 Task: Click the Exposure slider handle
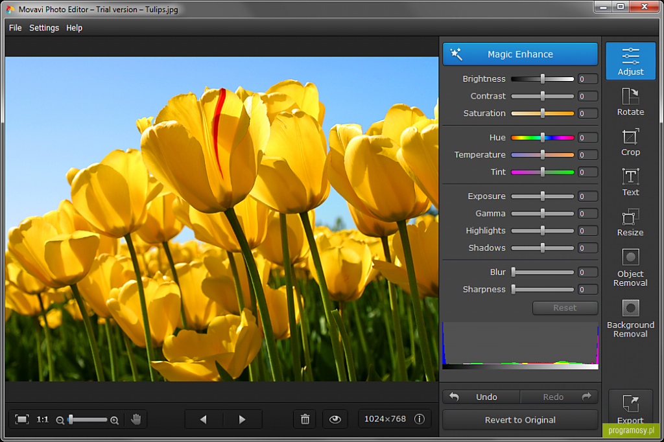click(x=543, y=196)
